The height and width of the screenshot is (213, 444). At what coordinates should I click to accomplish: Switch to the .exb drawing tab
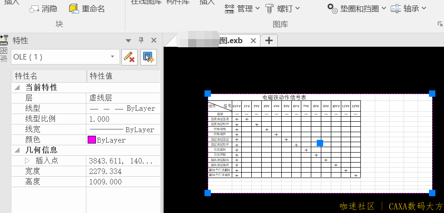click(x=230, y=40)
